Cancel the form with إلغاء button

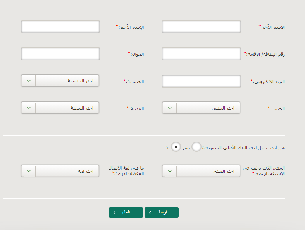click(x=126, y=212)
